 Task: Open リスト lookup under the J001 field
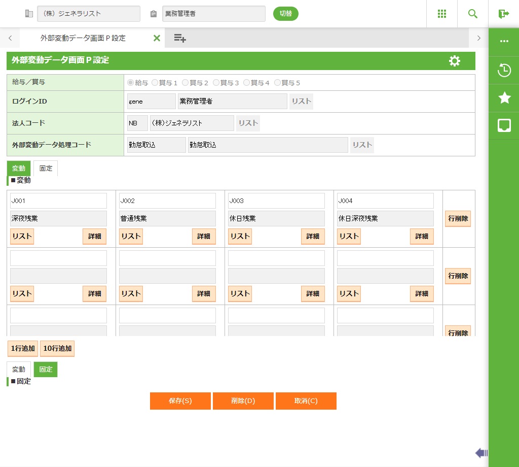(x=22, y=236)
